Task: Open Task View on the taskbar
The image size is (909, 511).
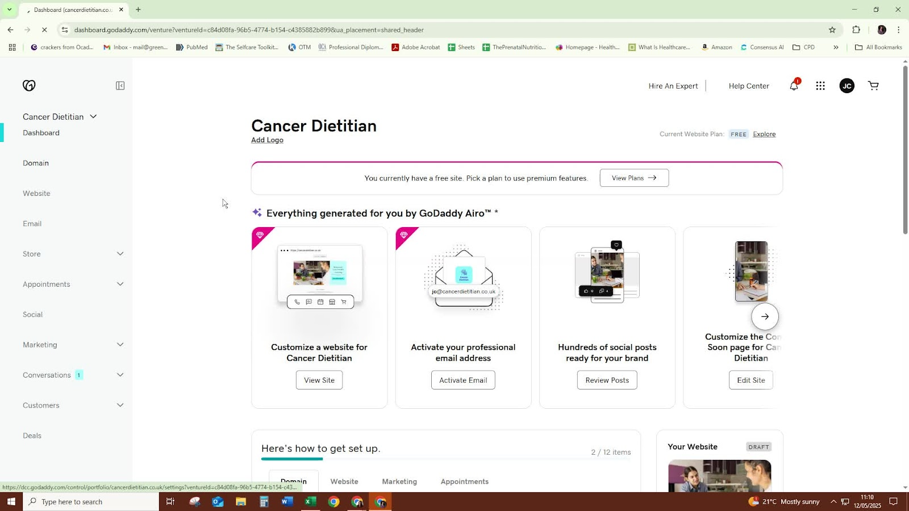Action: [x=170, y=501]
